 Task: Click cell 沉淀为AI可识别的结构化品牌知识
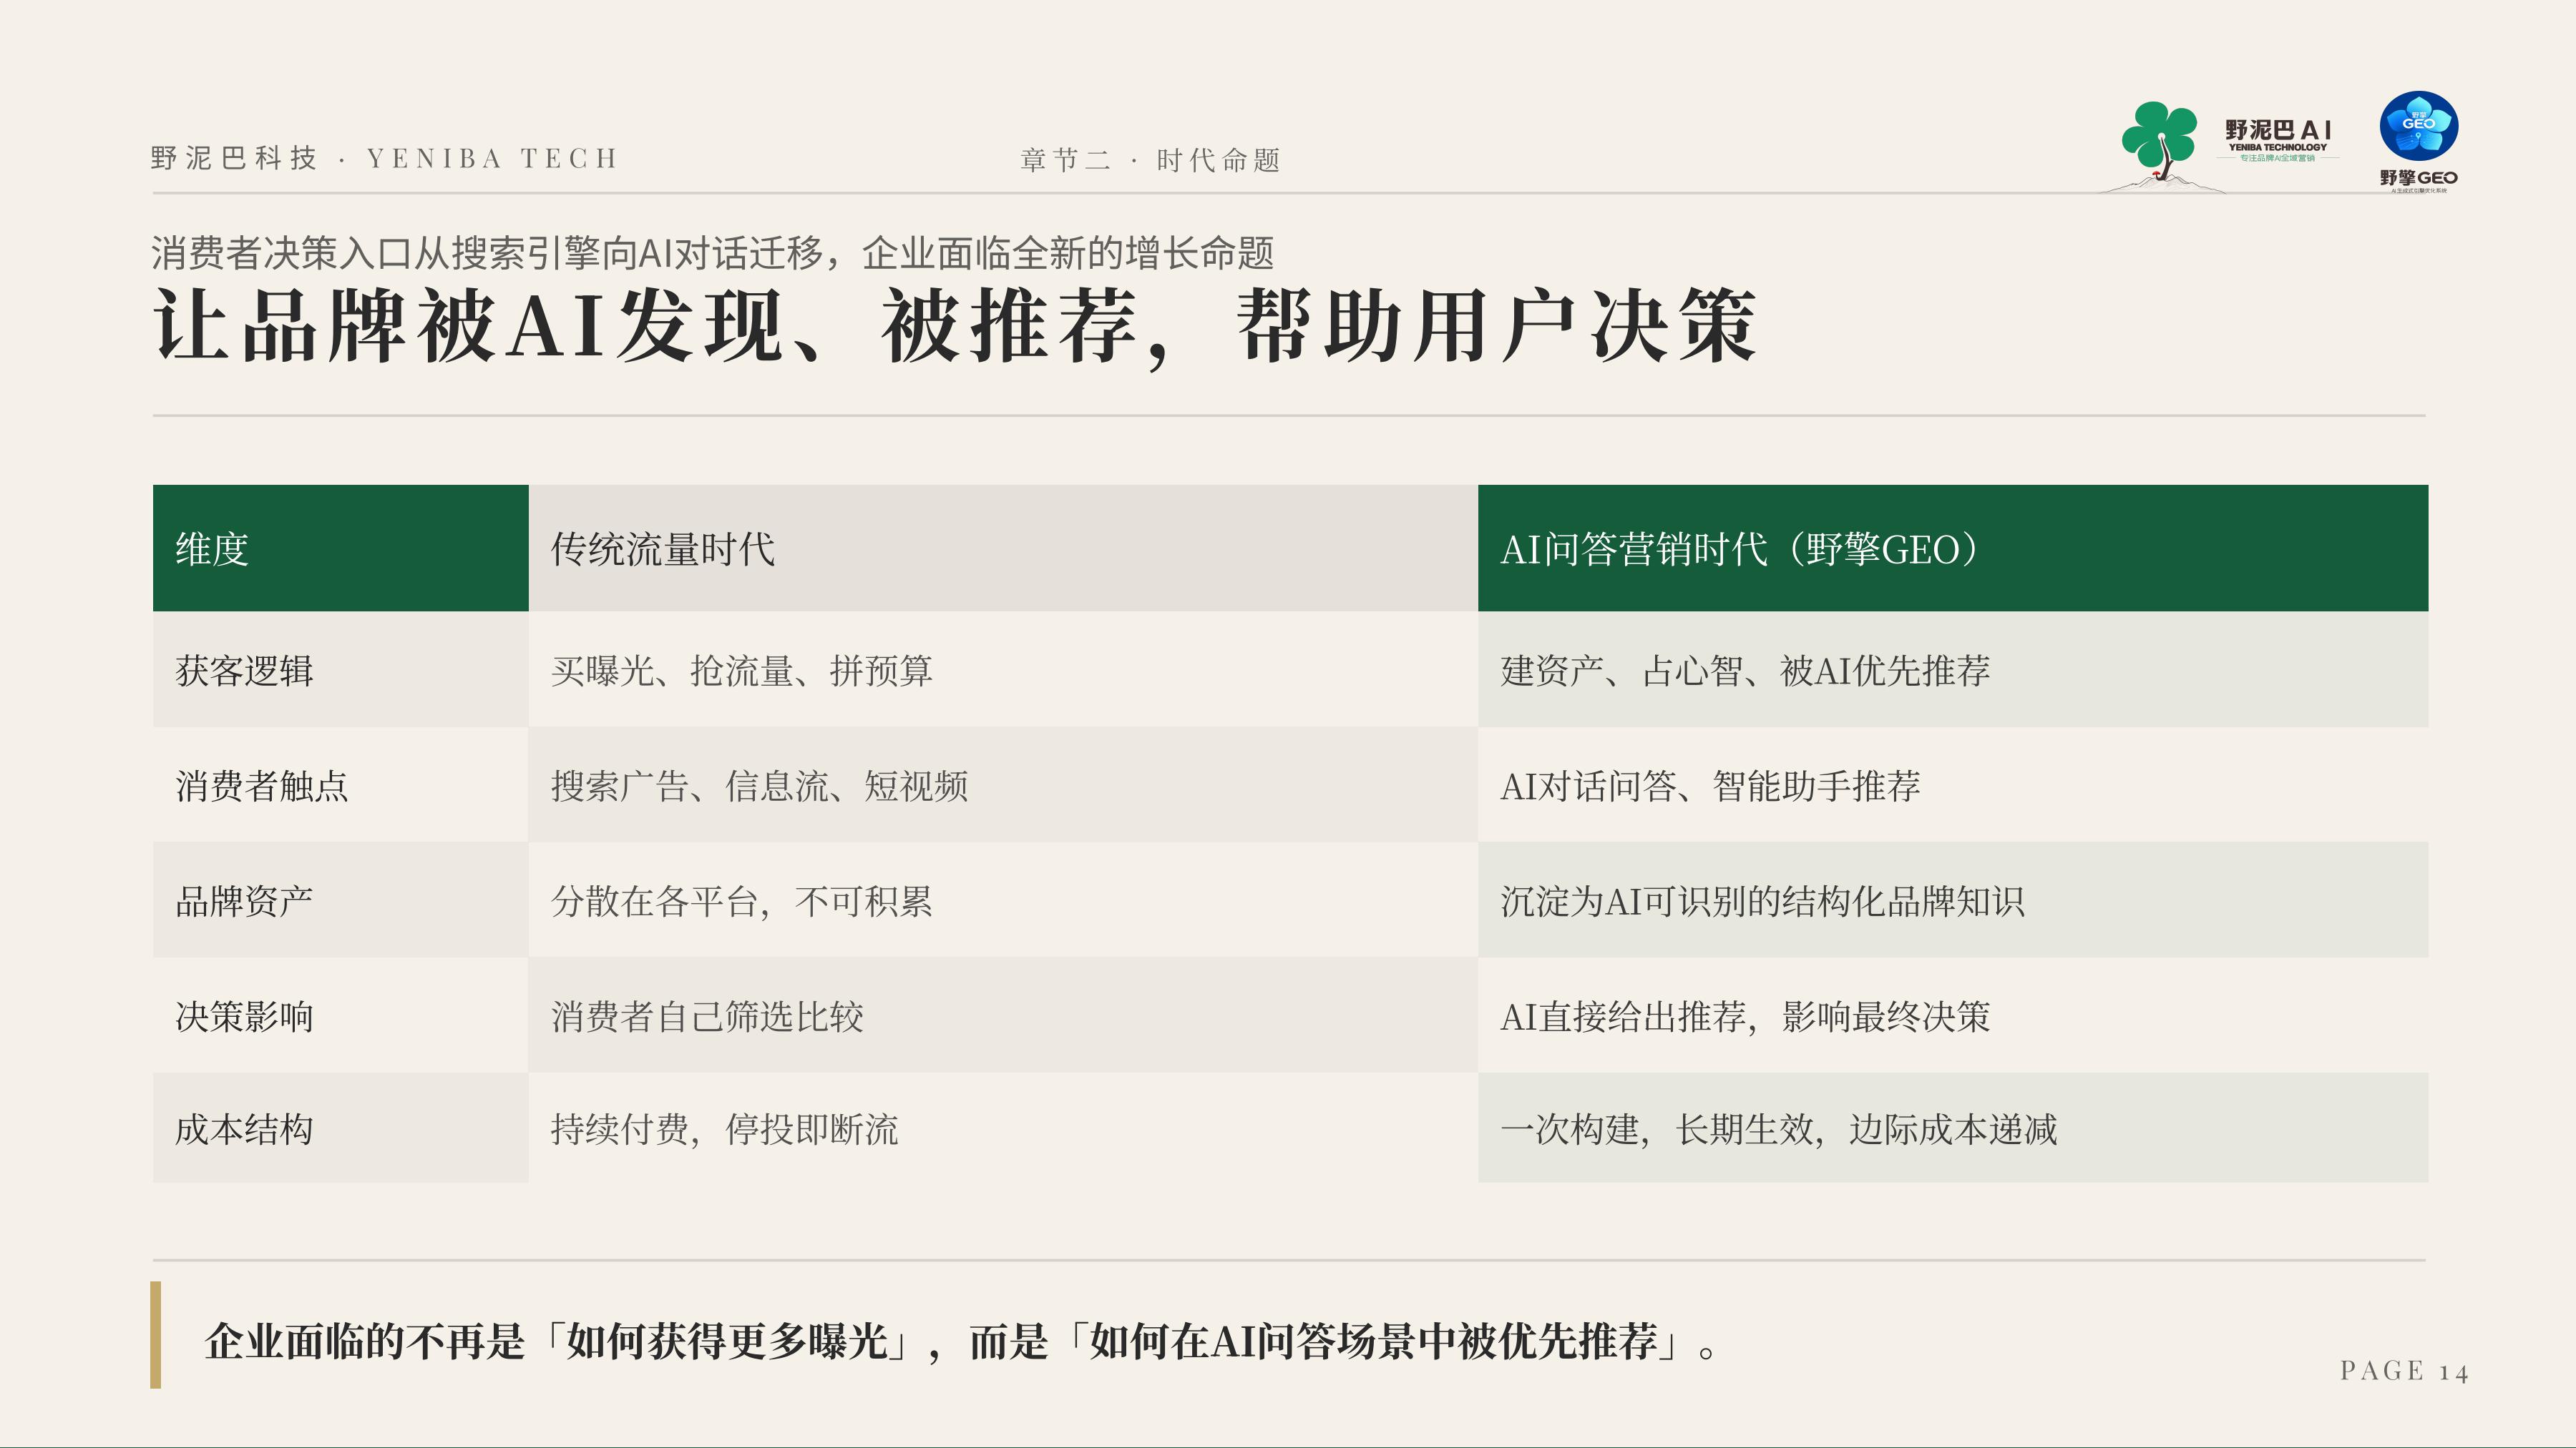click(x=1953, y=900)
